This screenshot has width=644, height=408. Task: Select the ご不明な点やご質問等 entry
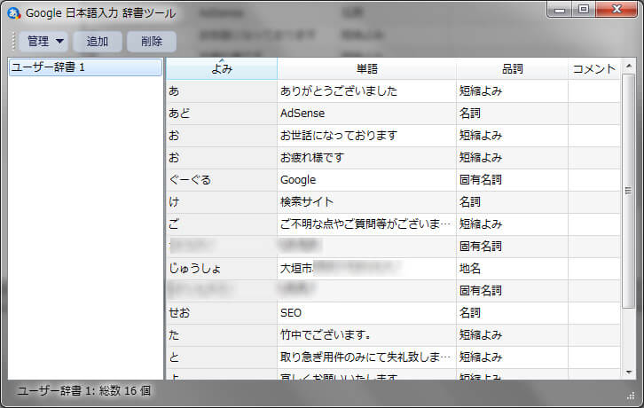366,224
